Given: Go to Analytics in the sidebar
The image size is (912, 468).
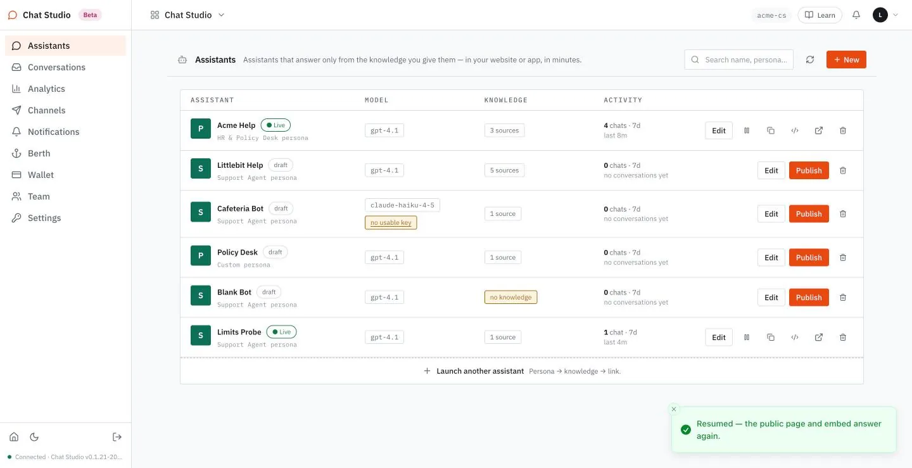Looking at the screenshot, I should click(66, 89).
